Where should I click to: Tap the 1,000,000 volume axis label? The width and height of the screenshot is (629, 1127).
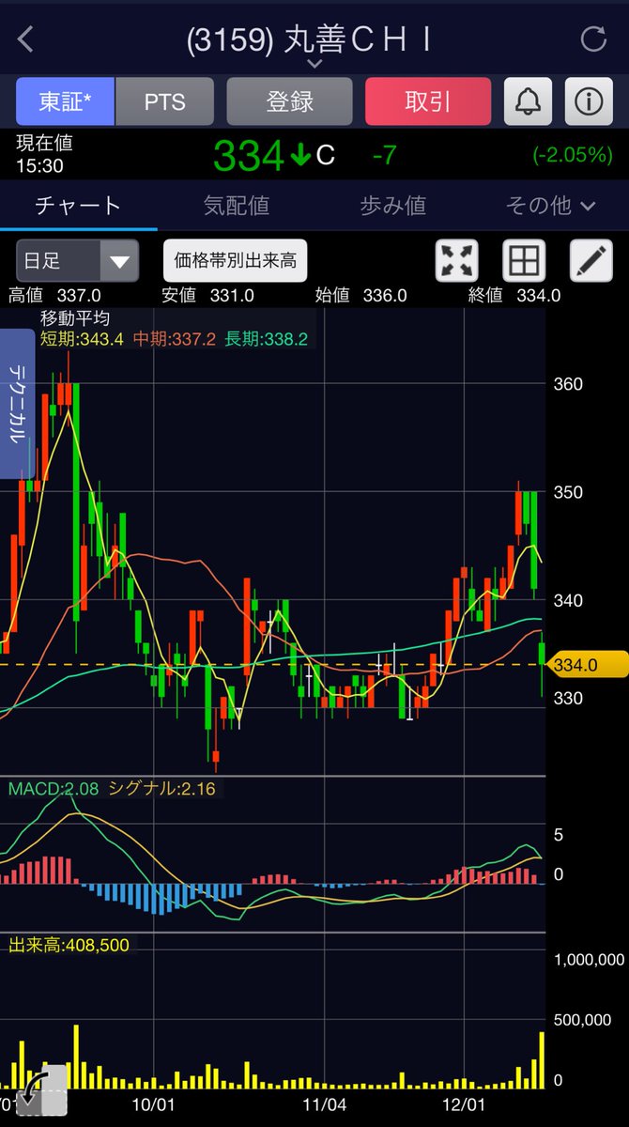coord(590,959)
